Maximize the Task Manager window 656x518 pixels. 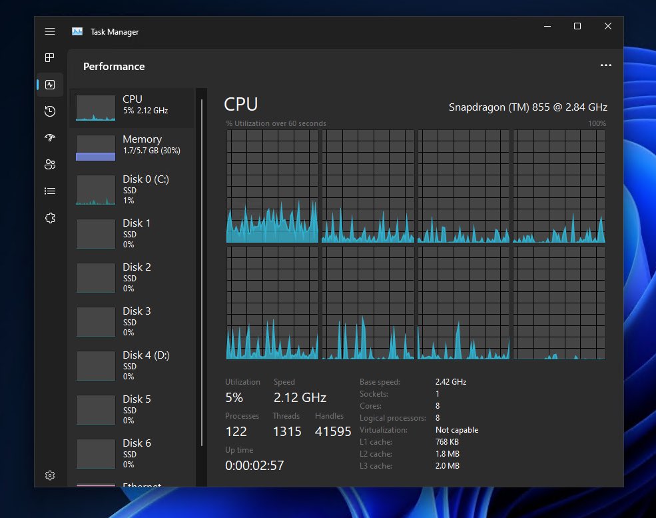[x=577, y=26]
